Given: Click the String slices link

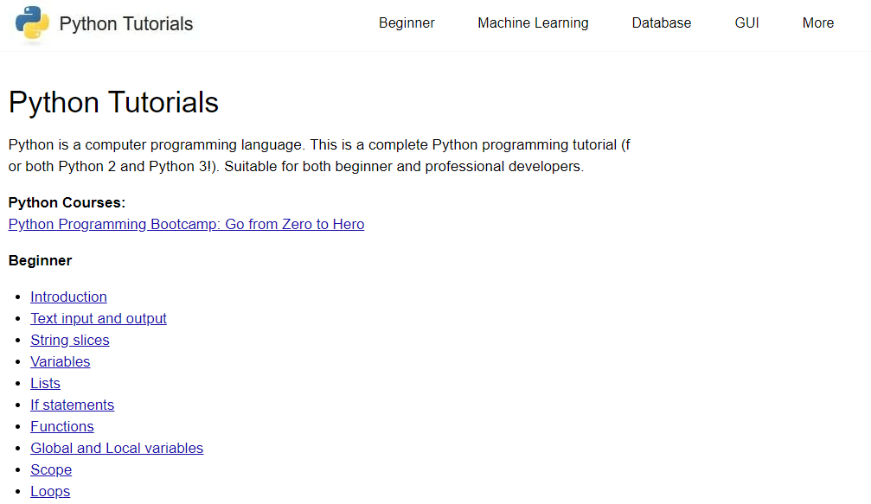Looking at the screenshot, I should [x=69, y=340].
